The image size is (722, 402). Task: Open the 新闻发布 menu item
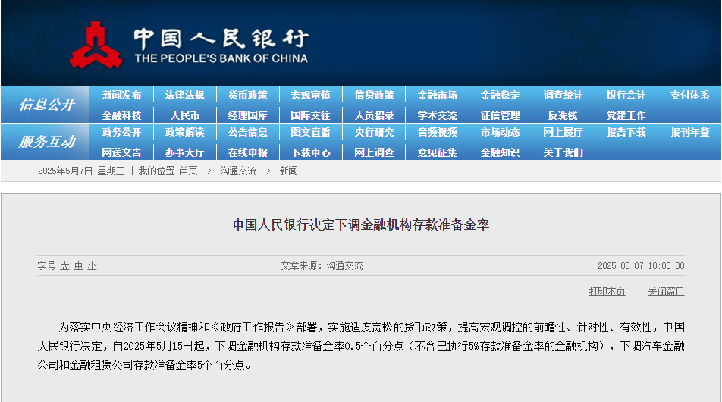(x=121, y=96)
